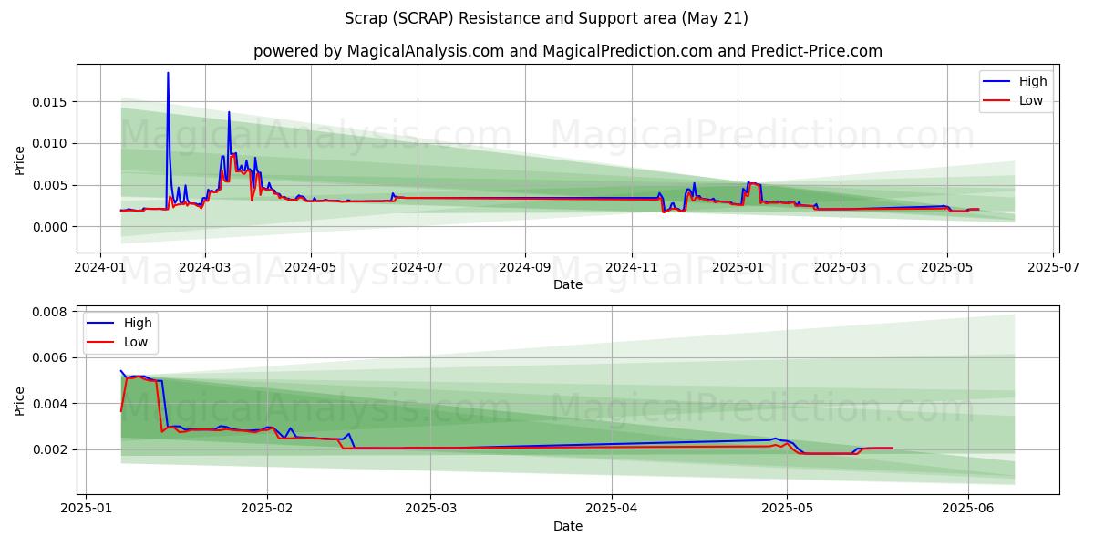
Task: Click the top chart x-axis label 2025-05
Action: (x=947, y=268)
